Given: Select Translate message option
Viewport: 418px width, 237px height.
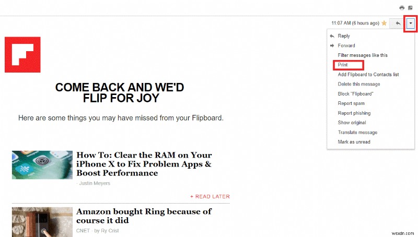Looking at the screenshot, I should (357, 133).
